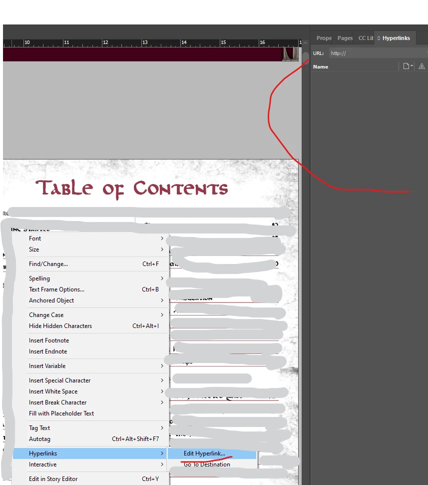Expand Insert White Space submenu arrow

point(162,391)
